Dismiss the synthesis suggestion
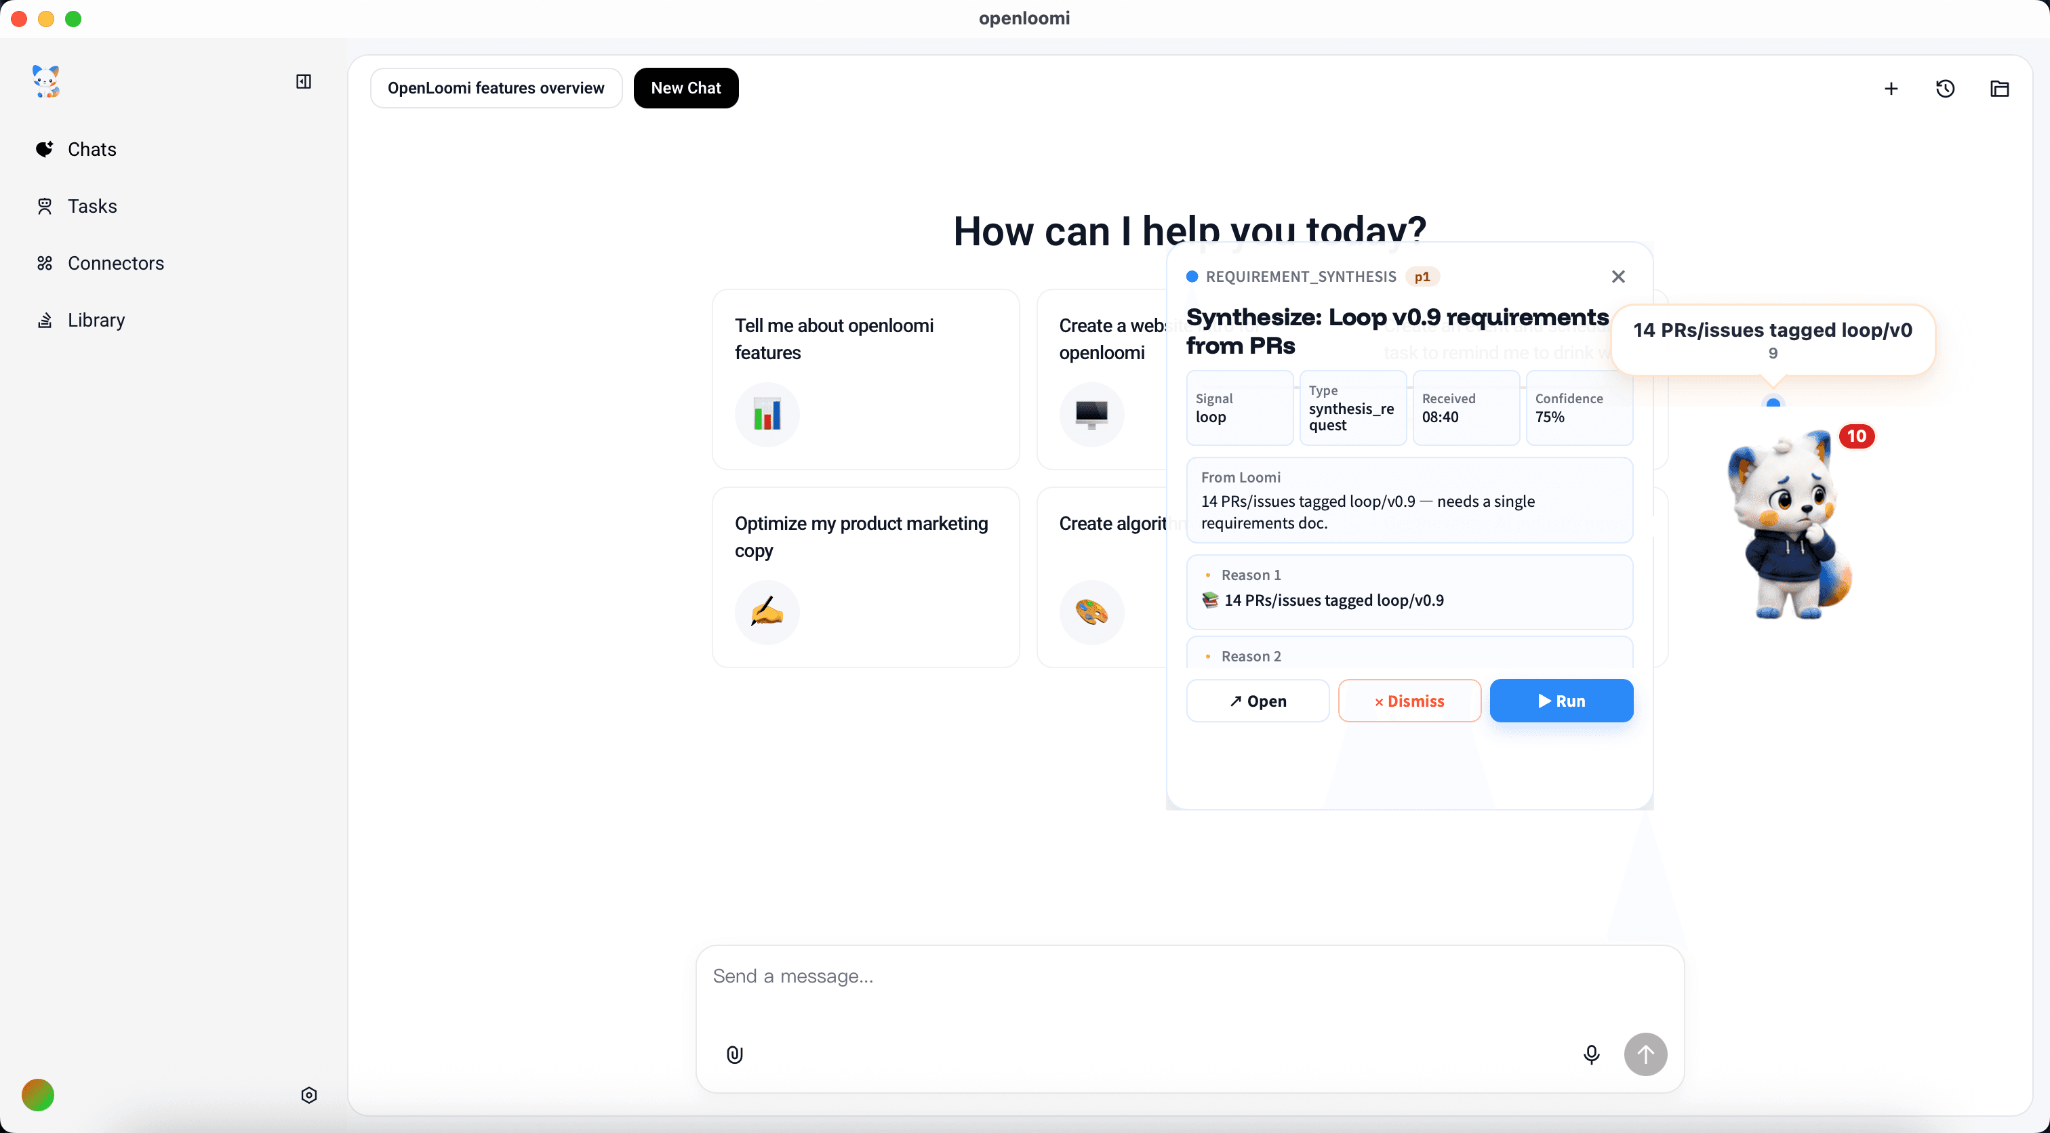This screenshot has width=2050, height=1133. (x=1409, y=701)
